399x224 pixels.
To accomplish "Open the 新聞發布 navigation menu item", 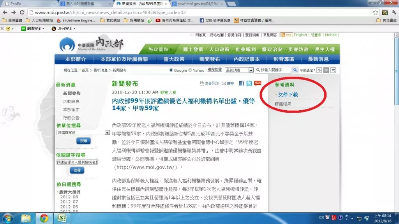I will pyautogui.click(x=209, y=59).
